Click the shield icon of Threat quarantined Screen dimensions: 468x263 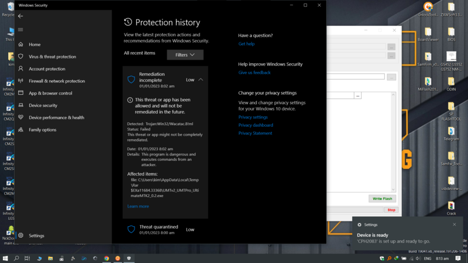(x=131, y=229)
